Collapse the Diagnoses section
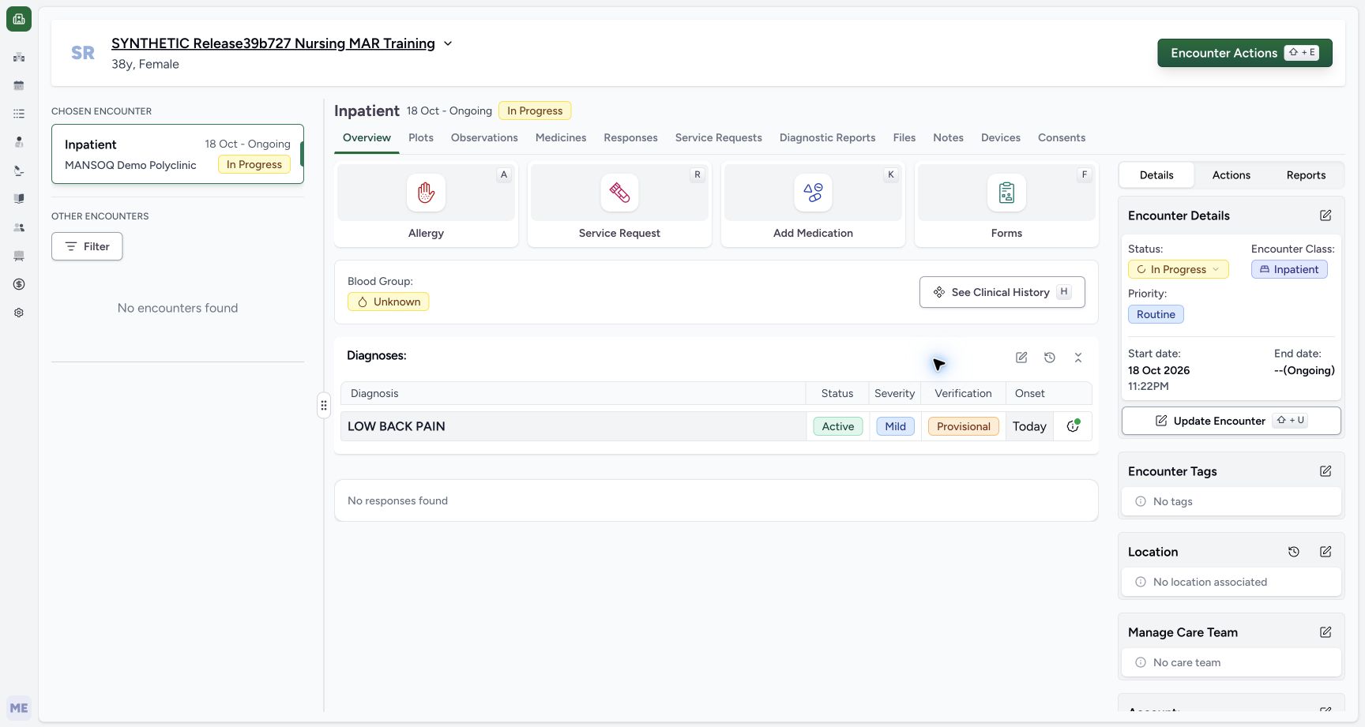 point(1078,358)
